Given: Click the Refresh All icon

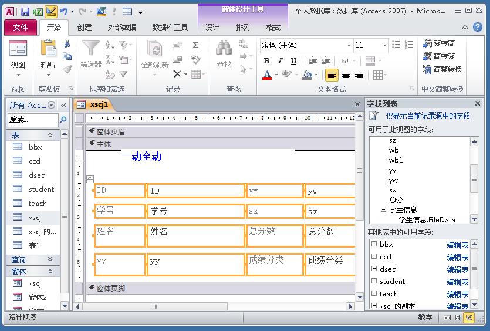Looking at the screenshot, I should [x=155, y=50].
